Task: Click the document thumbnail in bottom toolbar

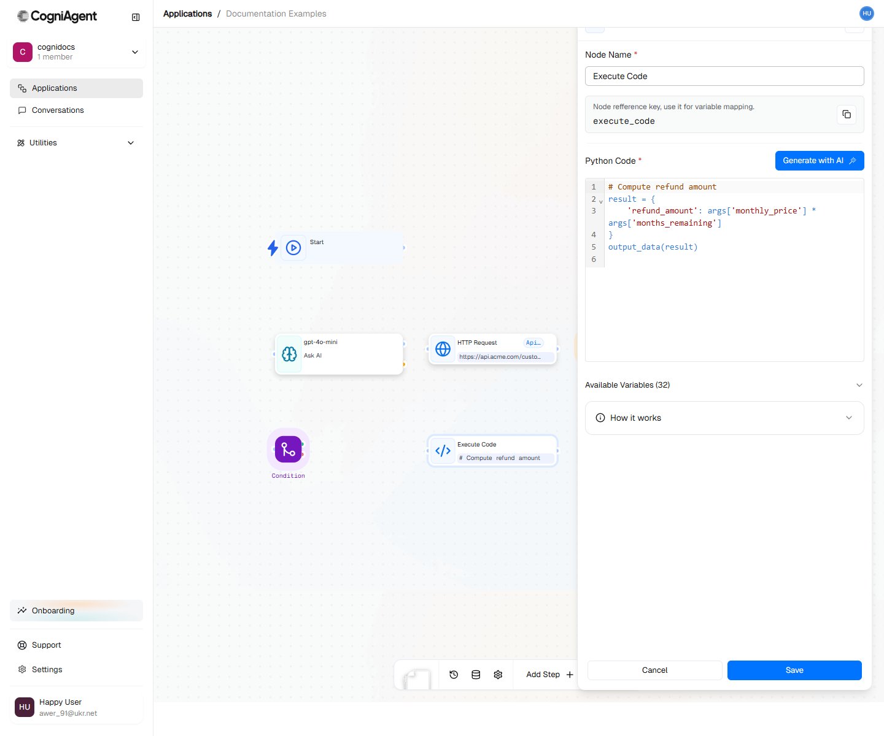Action: click(x=417, y=678)
